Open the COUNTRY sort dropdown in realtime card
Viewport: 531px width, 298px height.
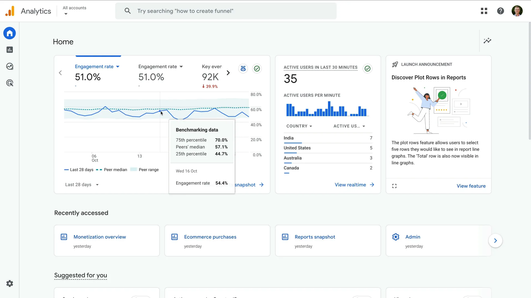pyautogui.click(x=299, y=126)
